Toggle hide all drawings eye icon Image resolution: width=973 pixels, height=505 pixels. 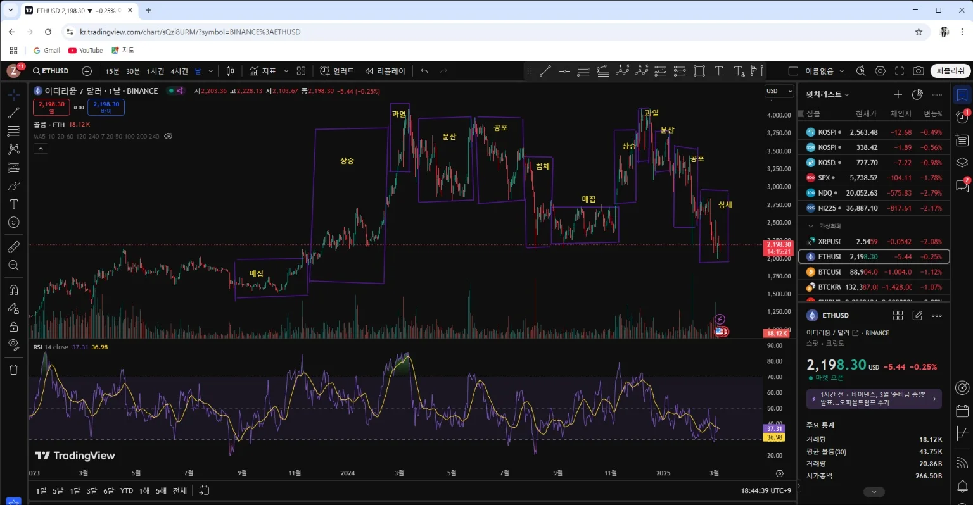(x=13, y=345)
